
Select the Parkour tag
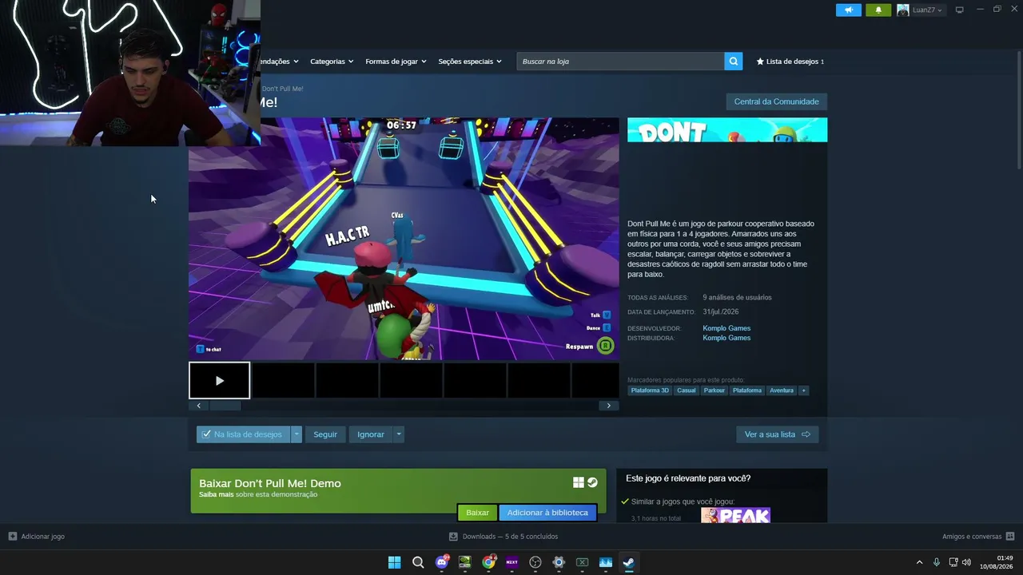tap(715, 391)
